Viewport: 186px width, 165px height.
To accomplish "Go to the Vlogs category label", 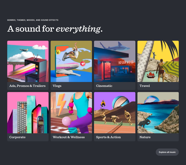I will (x=57, y=86).
